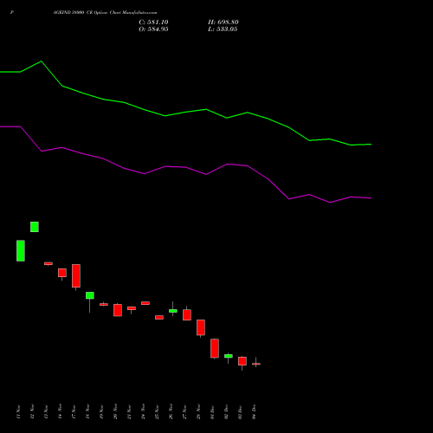The image size is (433, 433).
Task: Click the 04 Dec date axis label
Action: pos(254,411)
